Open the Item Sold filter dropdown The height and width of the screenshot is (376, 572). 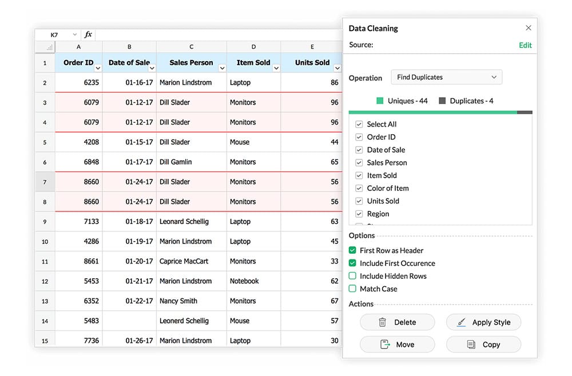tap(276, 68)
